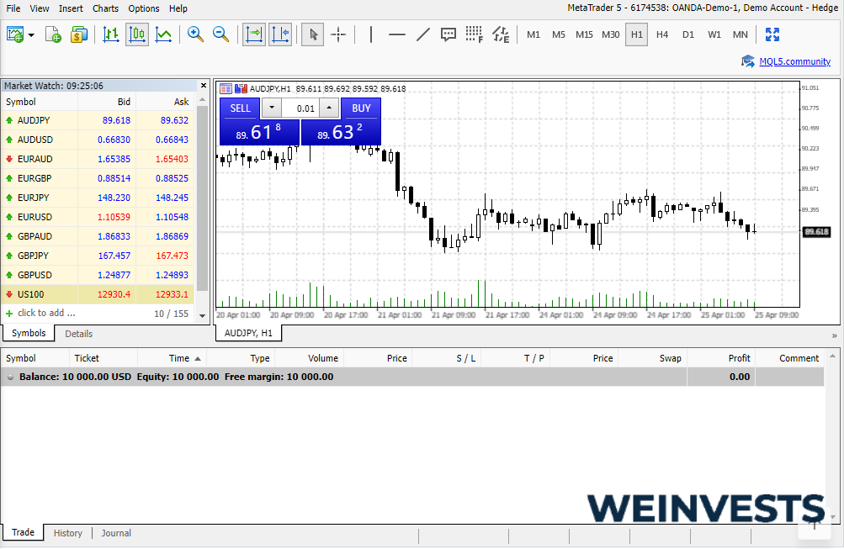Pick the horizontal line drawing tool
Screen dimensions: 844x549
[396, 34]
